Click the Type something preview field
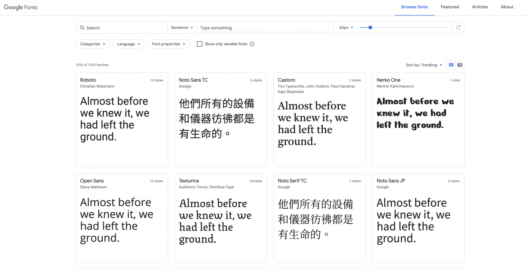The width and height of the screenshot is (527, 274). pyautogui.click(x=265, y=28)
